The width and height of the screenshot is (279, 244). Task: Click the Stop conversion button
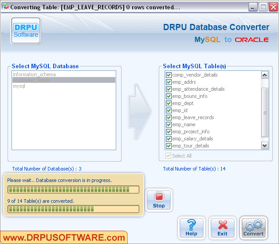click(159, 200)
